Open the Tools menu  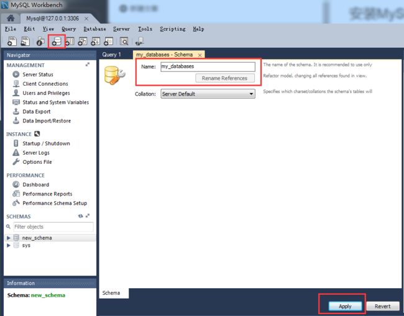(x=145, y=29)
